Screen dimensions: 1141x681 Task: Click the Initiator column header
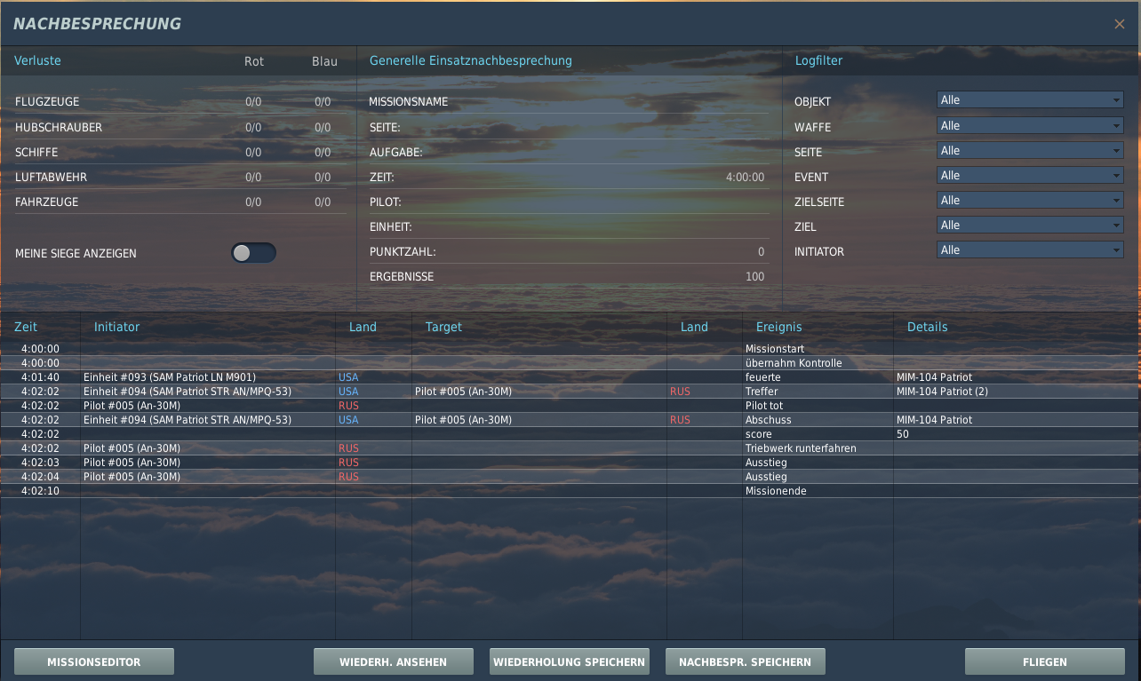[x=117, y=327]
